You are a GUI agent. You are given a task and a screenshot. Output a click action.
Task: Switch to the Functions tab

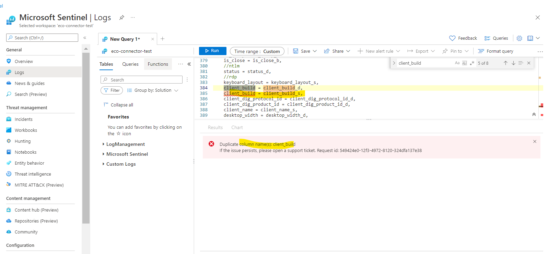[158, 64]
